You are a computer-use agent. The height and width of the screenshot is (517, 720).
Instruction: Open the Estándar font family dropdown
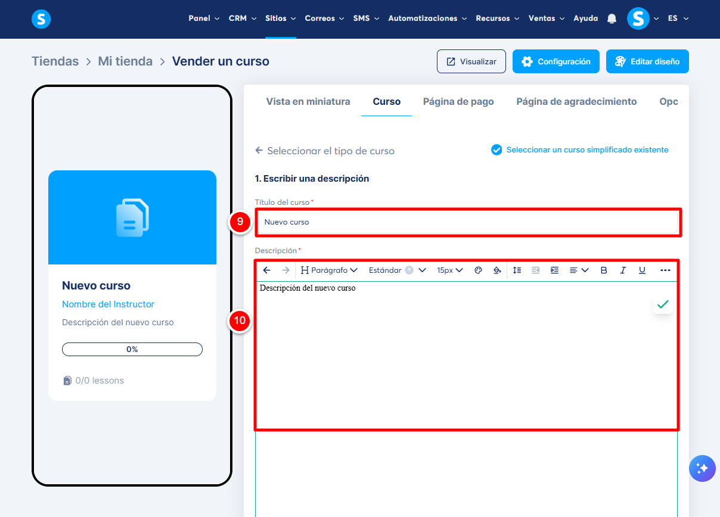[397, 270]
